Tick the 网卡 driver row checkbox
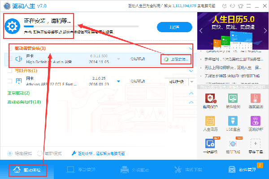The height and width of the screenshot is (179, 269). [x=10, y=81]
